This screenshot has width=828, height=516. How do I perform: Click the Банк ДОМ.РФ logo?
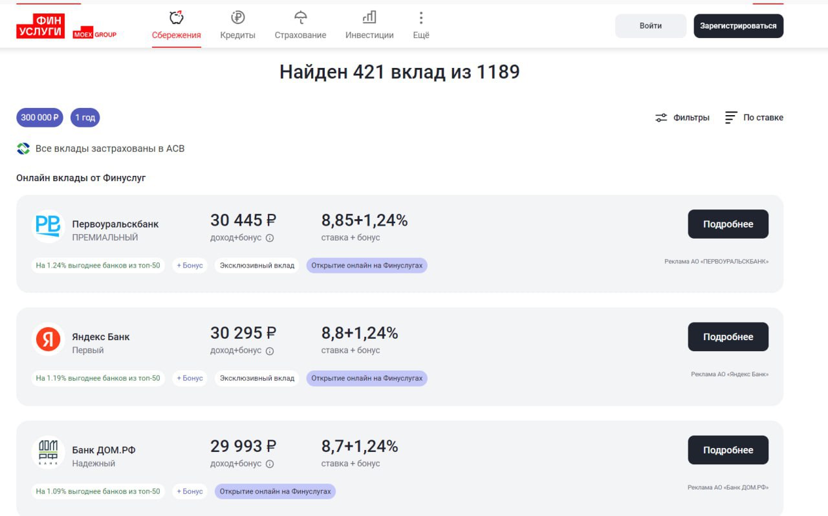tap(49, 452)
